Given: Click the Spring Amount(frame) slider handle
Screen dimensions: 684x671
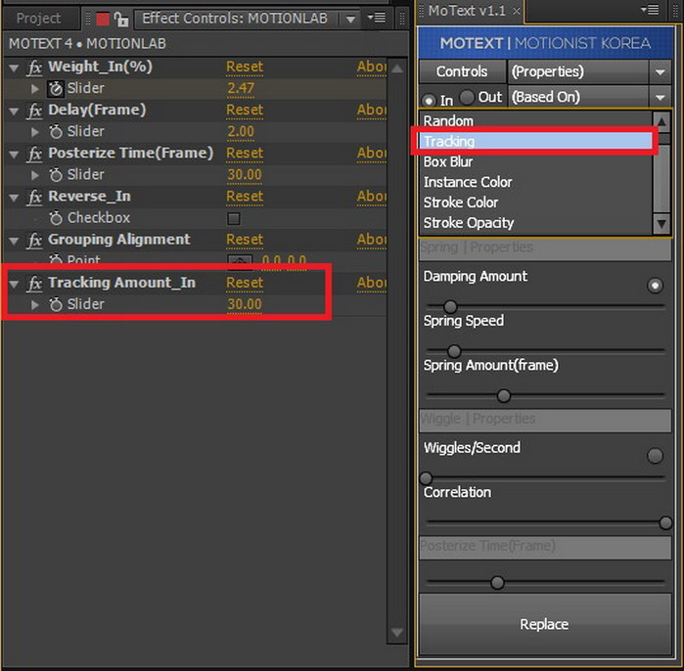Looking at the screenshot, I should point(503,396).
